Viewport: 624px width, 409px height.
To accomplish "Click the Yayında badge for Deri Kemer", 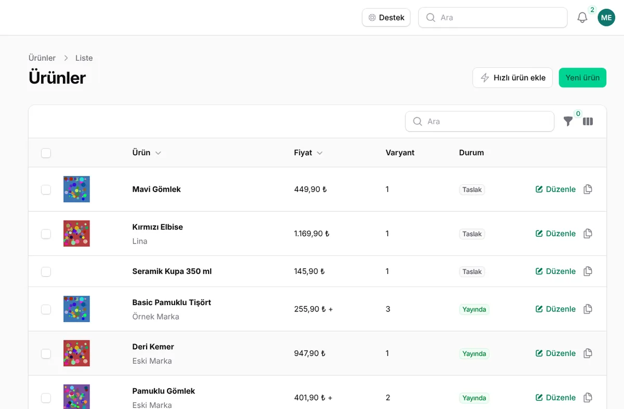I will pyautogui.click(x=474, y=354).
